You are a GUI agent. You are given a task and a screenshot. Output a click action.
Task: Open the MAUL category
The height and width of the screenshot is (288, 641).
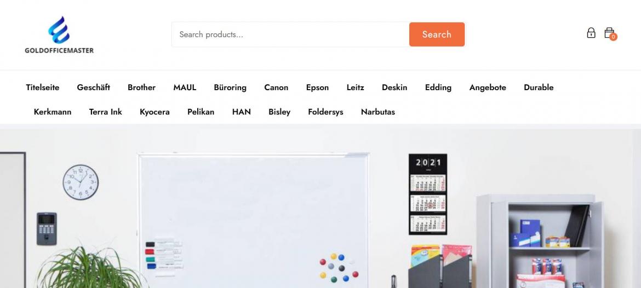click(185, 87)
